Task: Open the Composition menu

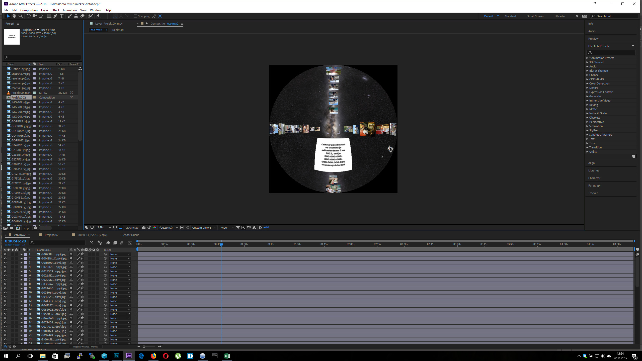Action: [x=29, y=10]
